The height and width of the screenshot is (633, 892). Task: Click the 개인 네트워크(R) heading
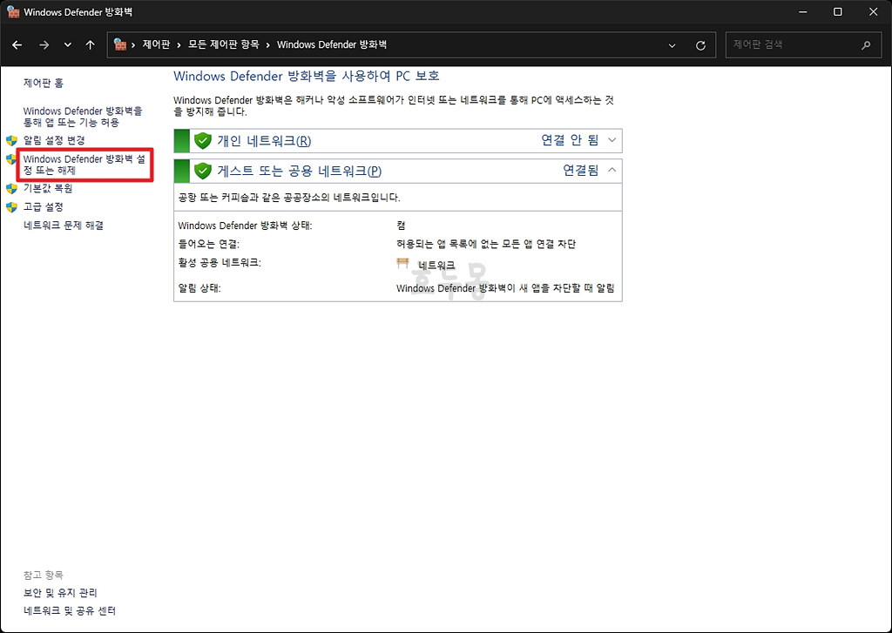pyautogui.click(x=264, y=140)
